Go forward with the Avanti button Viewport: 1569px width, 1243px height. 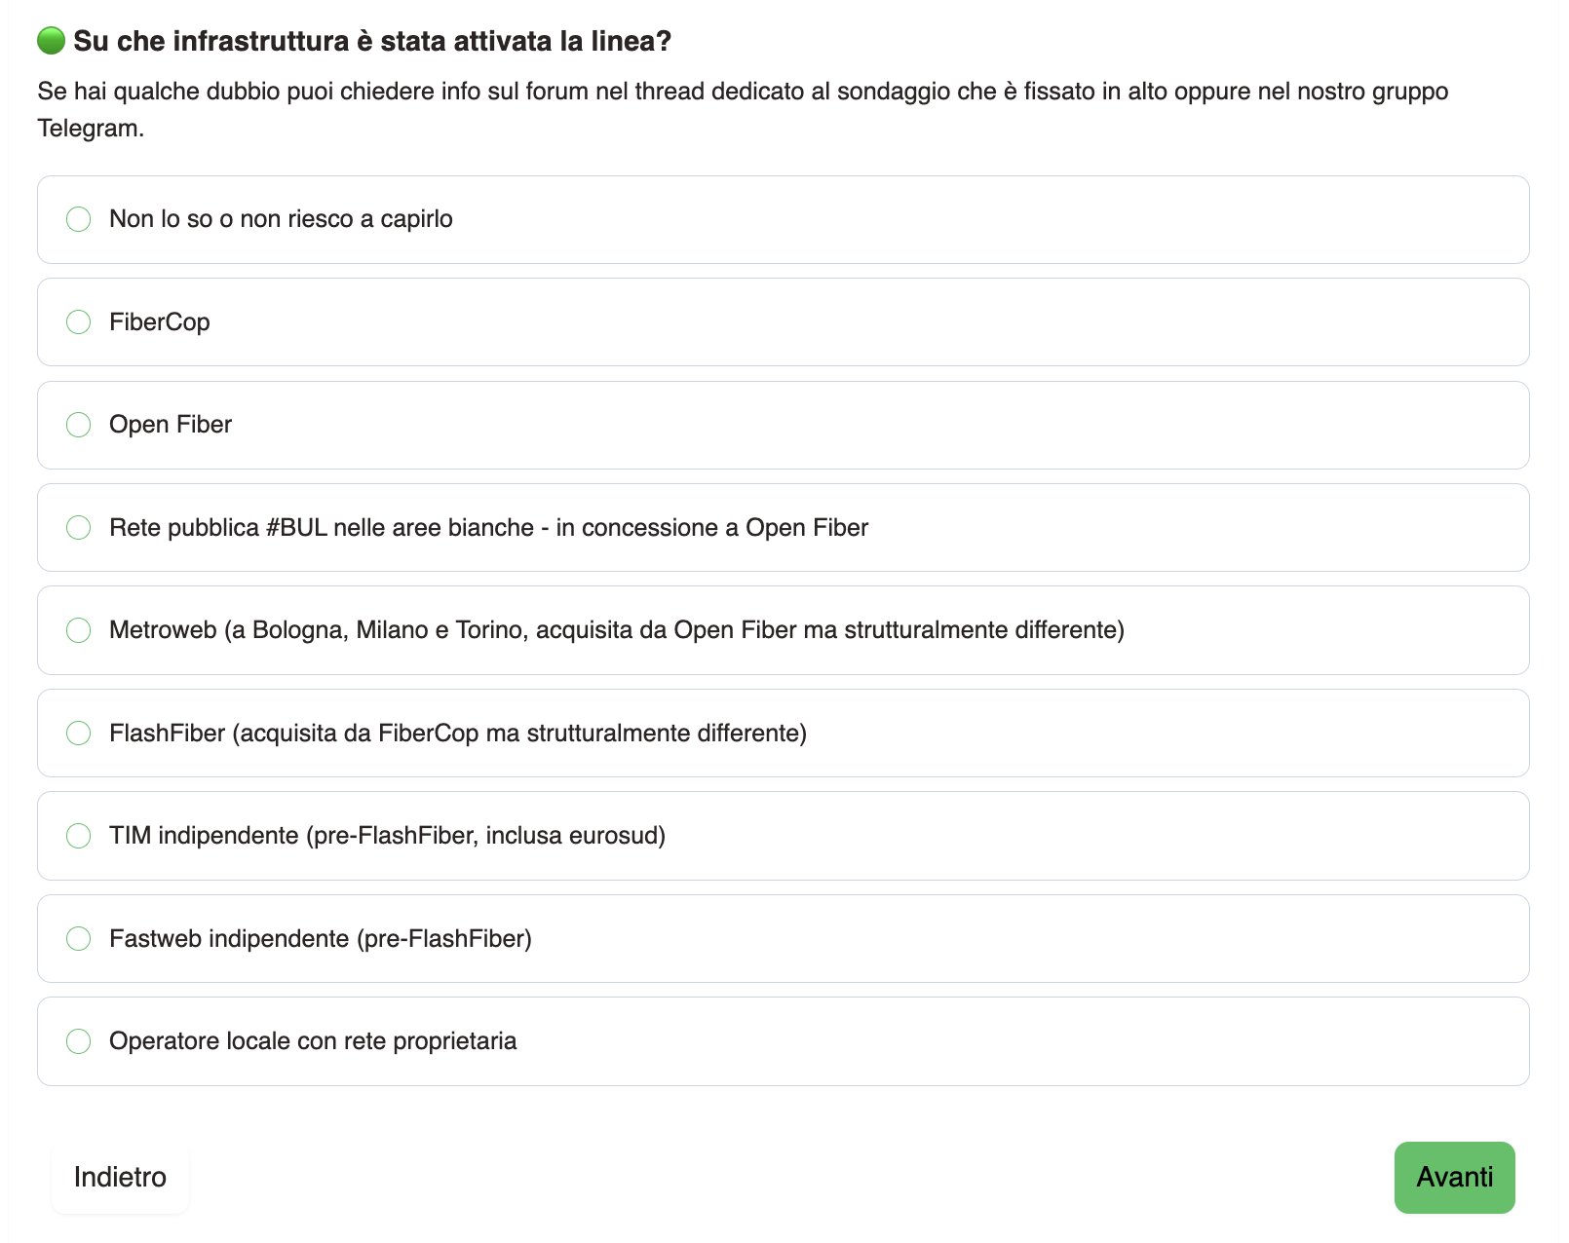1454,1178
